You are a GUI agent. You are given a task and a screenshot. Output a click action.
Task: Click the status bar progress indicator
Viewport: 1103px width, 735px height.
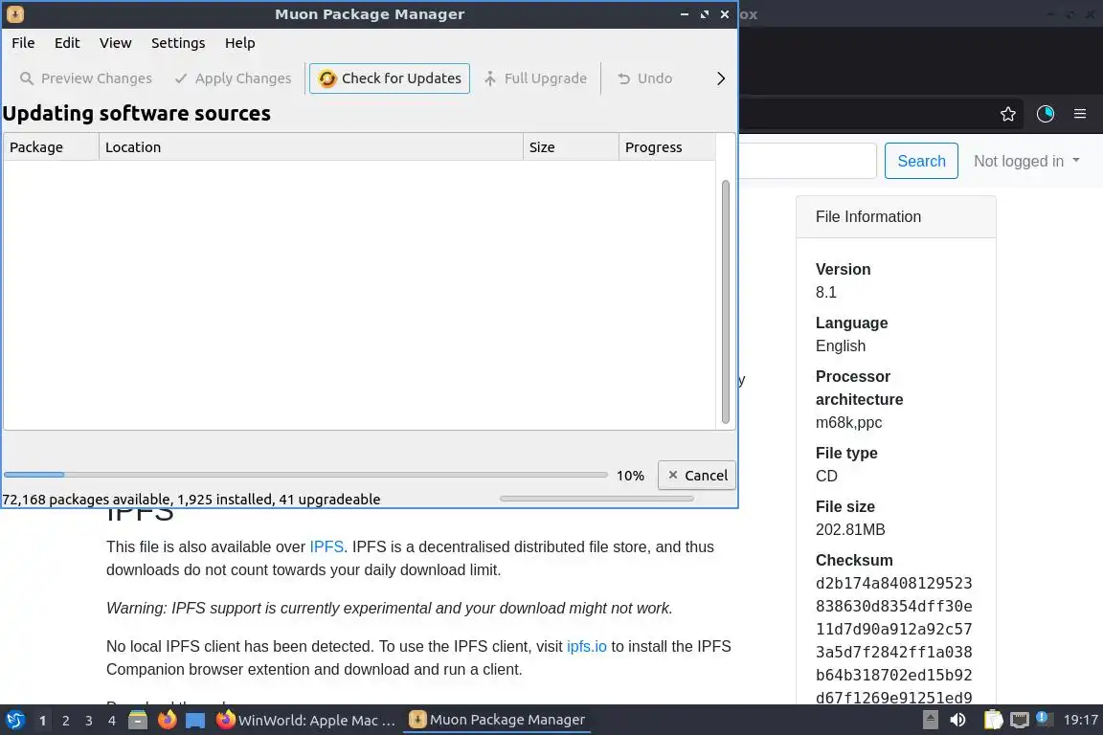click(597, 499)
